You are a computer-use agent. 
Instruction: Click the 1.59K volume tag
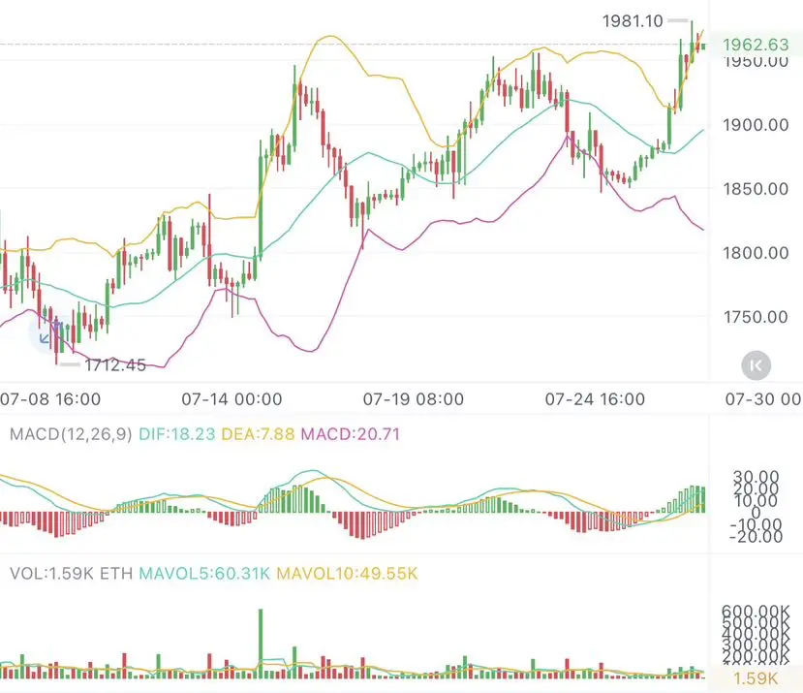click(x=756, y=678)
